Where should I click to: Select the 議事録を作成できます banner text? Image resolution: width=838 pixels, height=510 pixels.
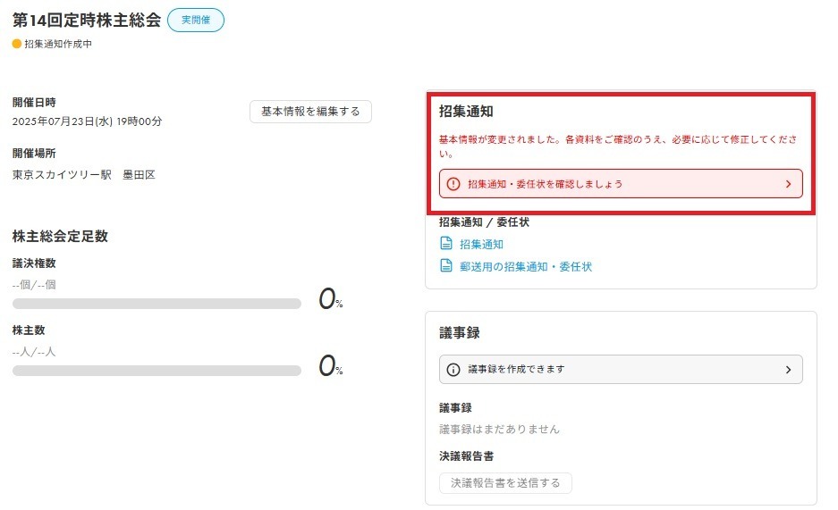tap(516, 370)
